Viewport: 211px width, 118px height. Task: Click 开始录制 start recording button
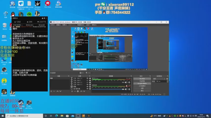click(x=142, y=81)
